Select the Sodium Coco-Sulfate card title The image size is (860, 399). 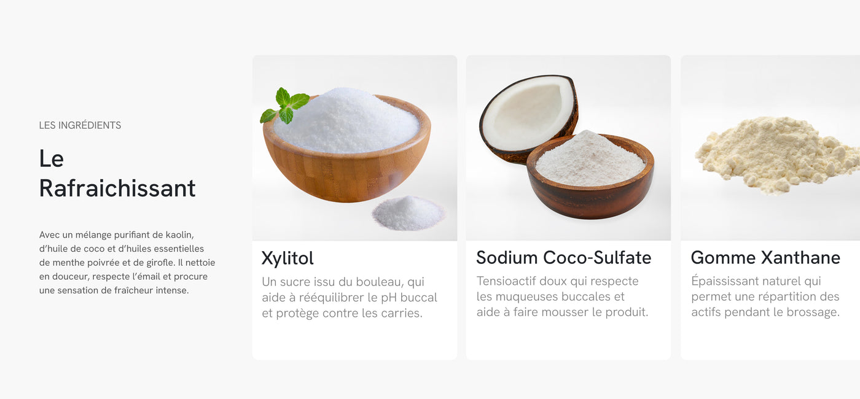point(563,258)
